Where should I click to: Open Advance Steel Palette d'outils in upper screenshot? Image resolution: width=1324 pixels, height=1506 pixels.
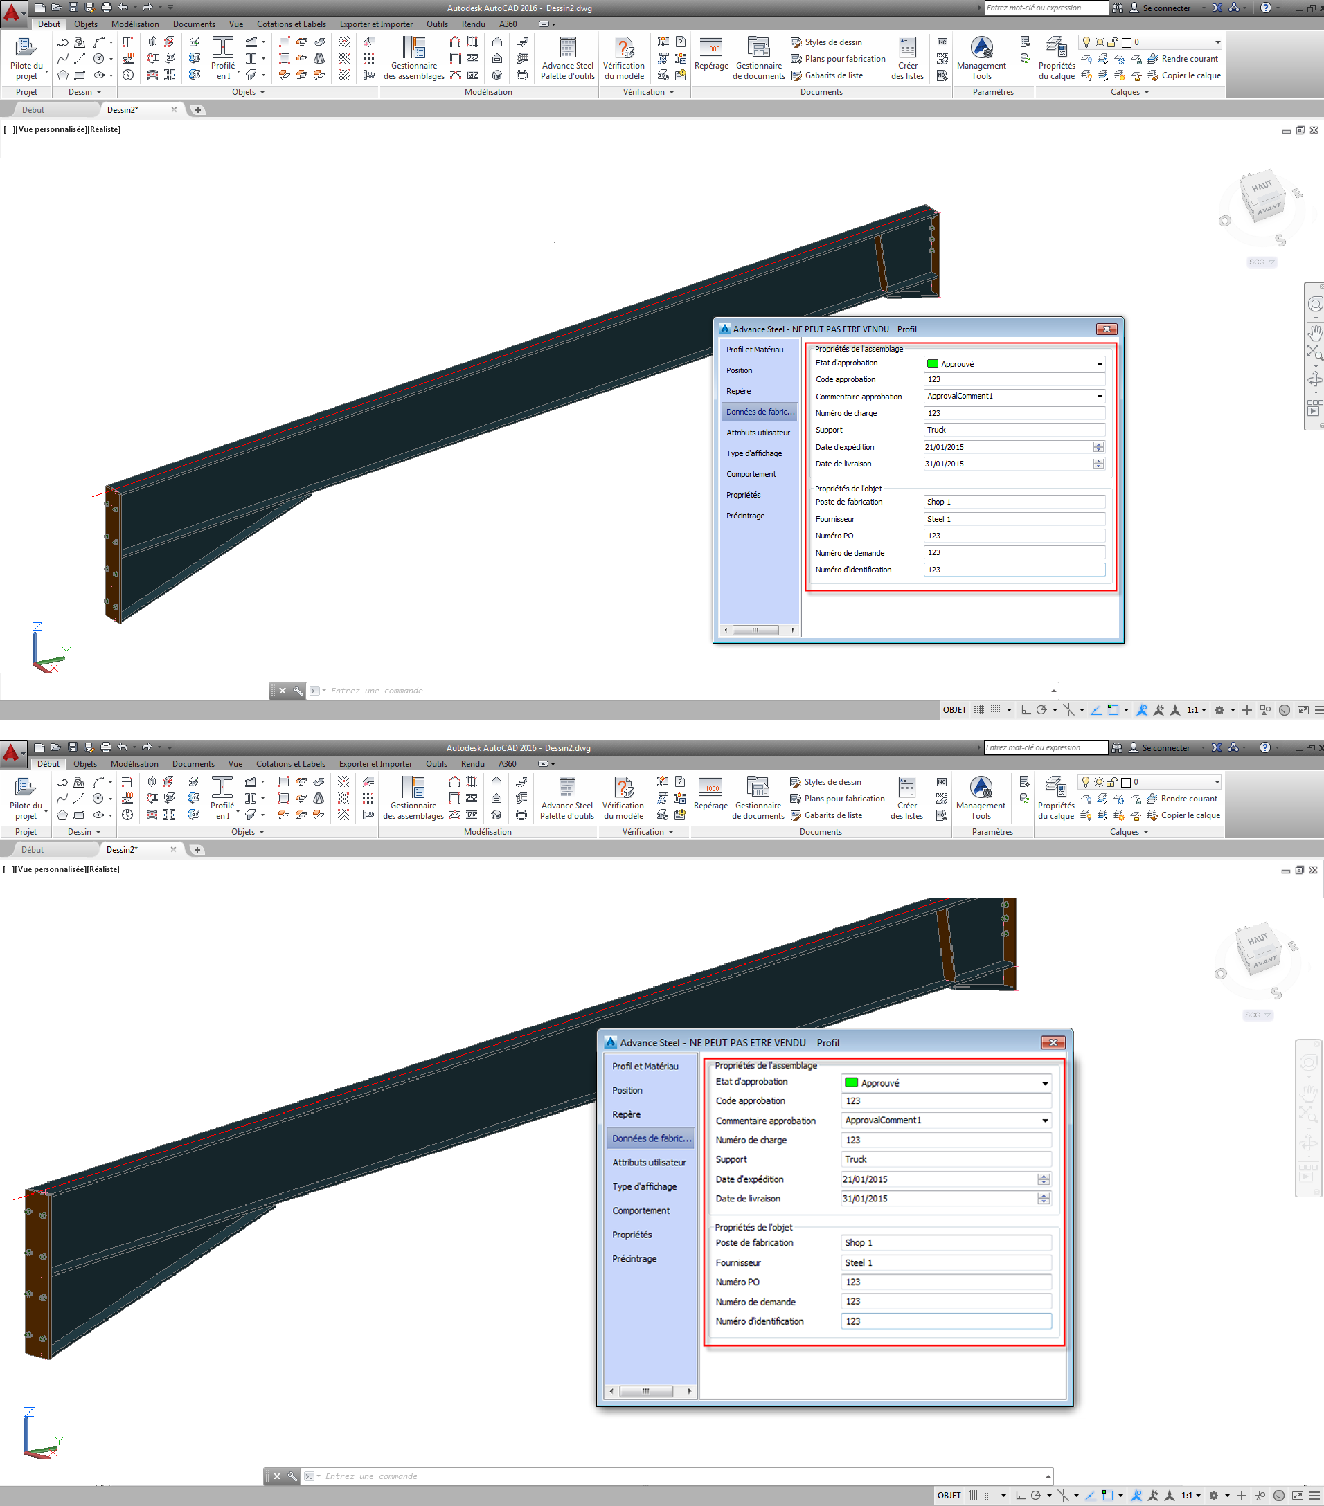(x=568, y=58)
